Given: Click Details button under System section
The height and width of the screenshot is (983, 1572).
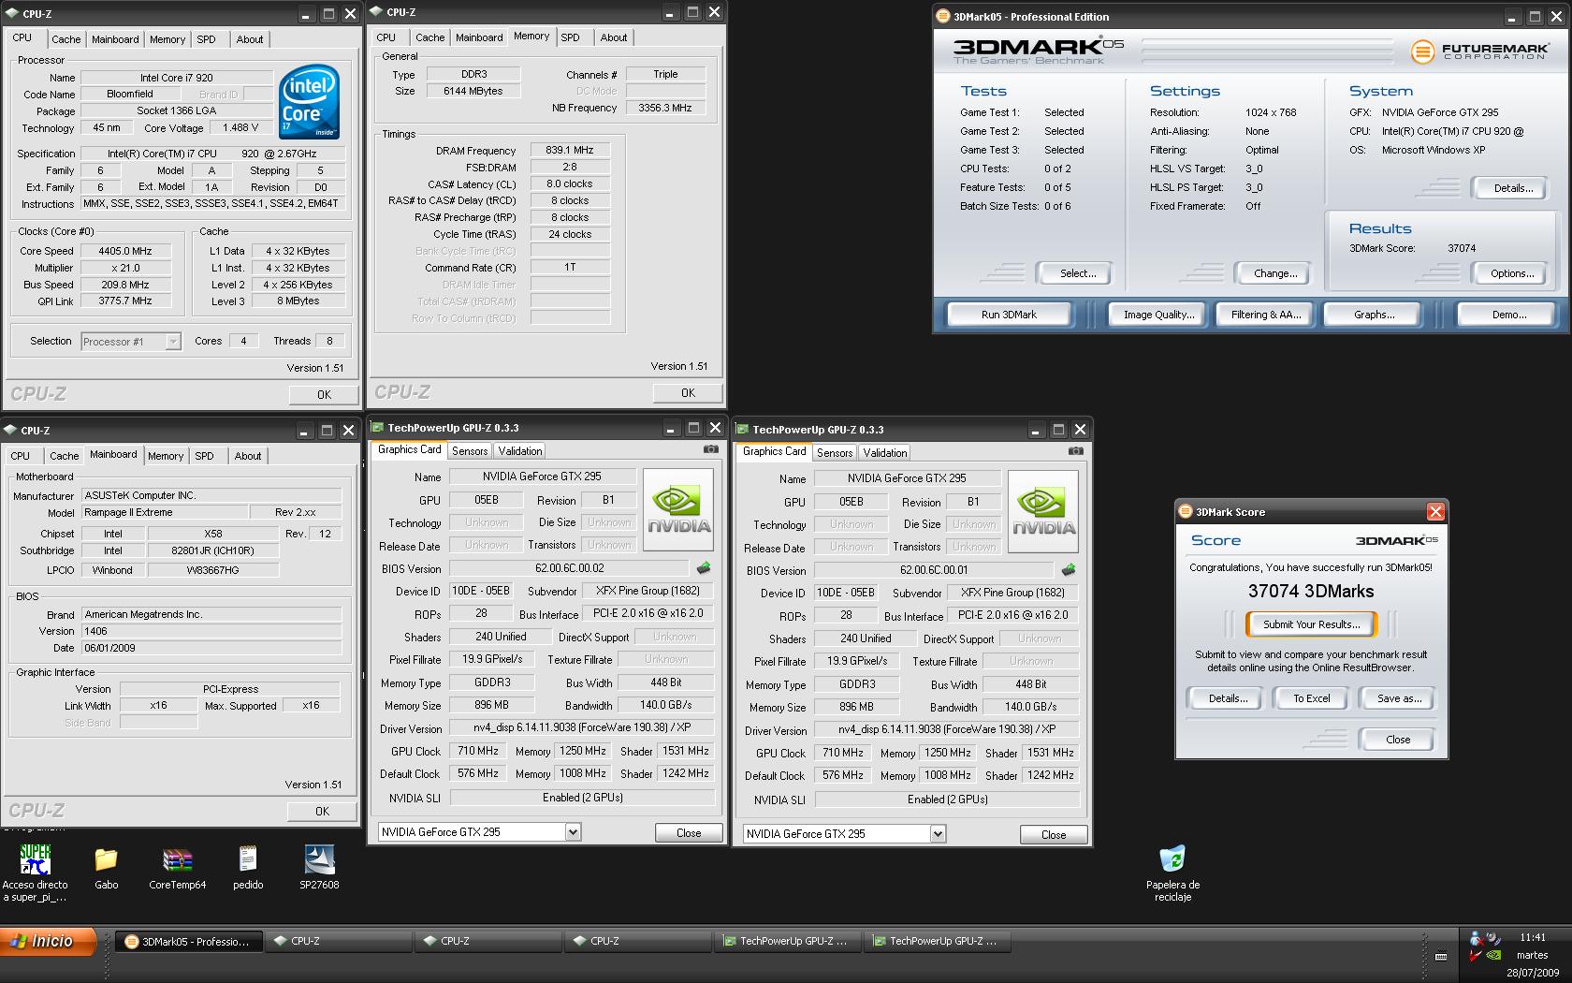Looking at the screenshot, I should click(x=1512, y=188).
